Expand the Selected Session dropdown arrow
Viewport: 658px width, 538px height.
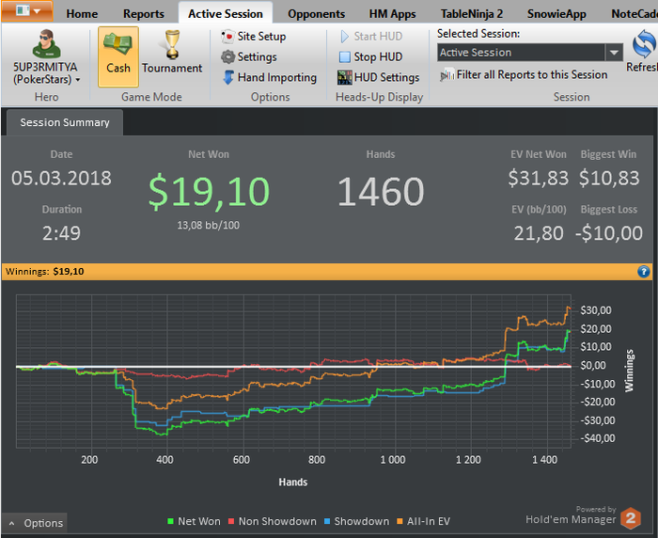[x=614, y=53]
